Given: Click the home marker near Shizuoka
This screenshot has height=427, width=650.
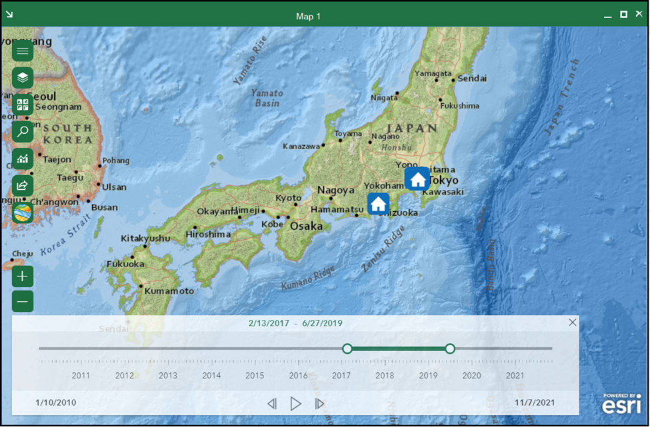Looking at the screenshot, I should coord(378,205).
